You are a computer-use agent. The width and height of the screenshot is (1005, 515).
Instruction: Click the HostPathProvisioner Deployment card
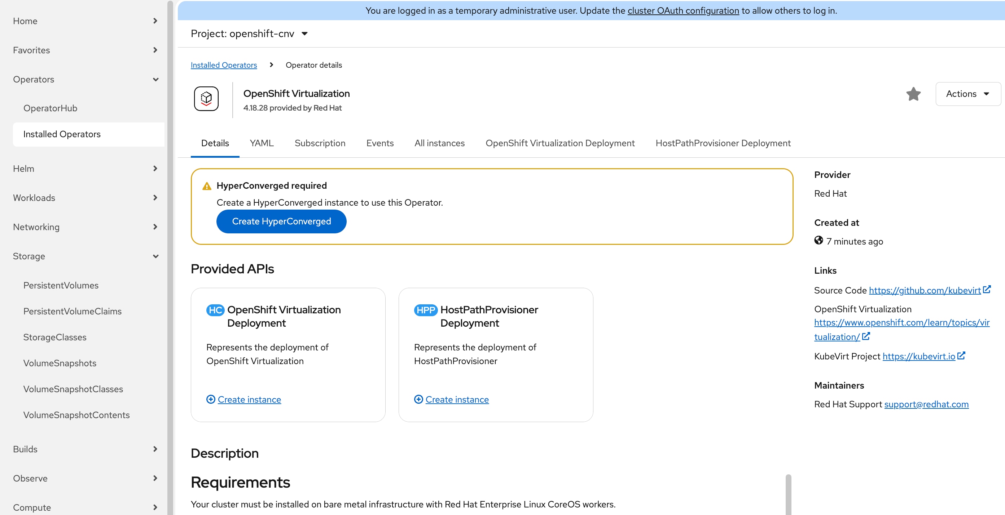click(x=496, y=355)
